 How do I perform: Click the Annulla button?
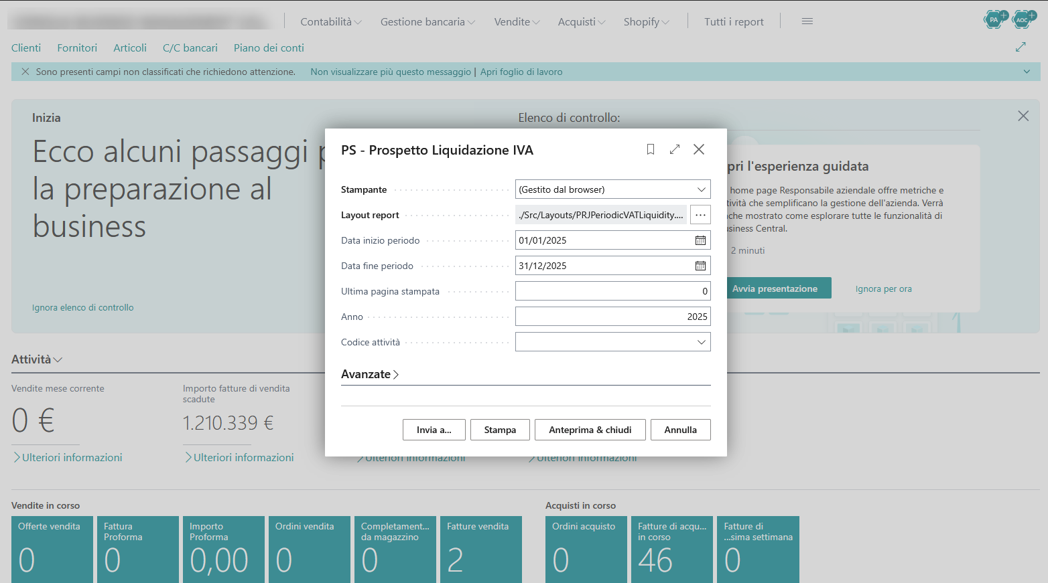[680, 430]
